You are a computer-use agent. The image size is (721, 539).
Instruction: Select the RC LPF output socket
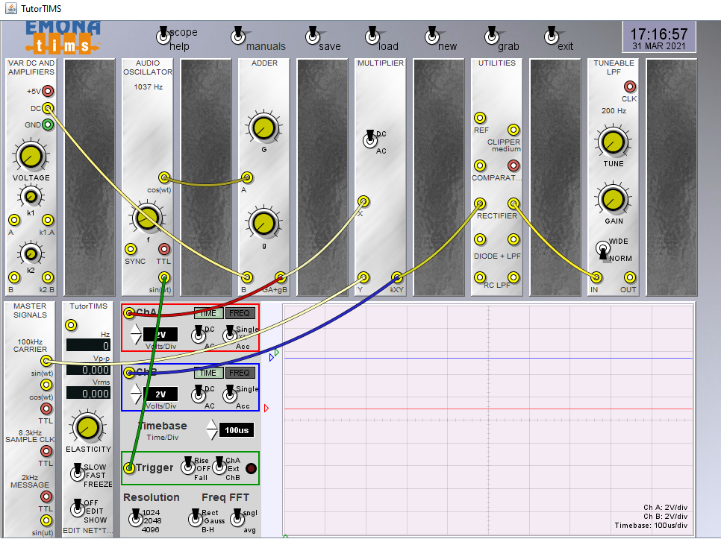point(514,277)
